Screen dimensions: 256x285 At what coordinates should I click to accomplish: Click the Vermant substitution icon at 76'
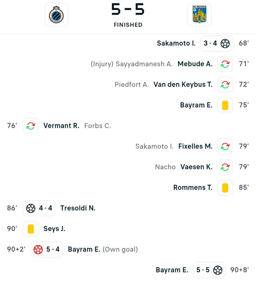click(31, 126)
